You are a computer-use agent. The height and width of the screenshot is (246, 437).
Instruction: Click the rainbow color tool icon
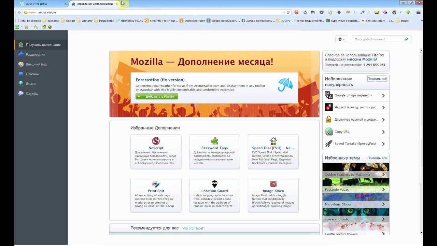[348, 12]
